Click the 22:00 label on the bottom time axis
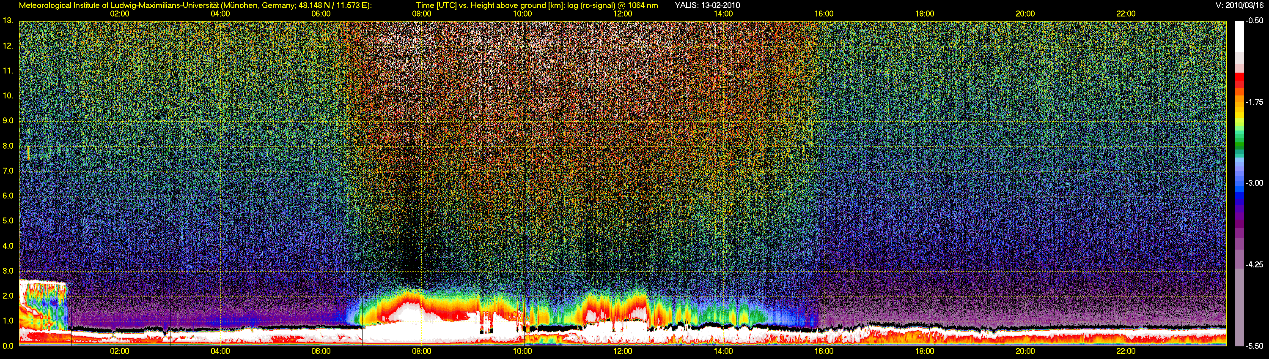 click(1126, 351)
